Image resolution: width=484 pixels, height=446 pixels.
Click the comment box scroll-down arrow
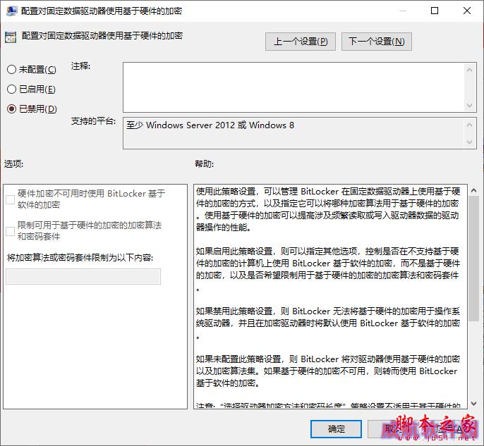tap(469, 106)
